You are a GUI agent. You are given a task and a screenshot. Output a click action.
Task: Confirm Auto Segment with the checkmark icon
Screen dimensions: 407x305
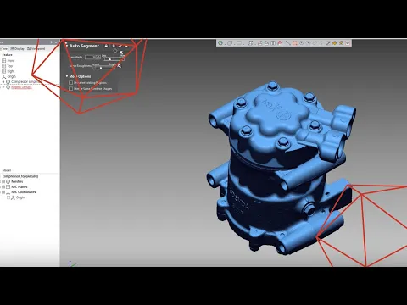(120, 46)
